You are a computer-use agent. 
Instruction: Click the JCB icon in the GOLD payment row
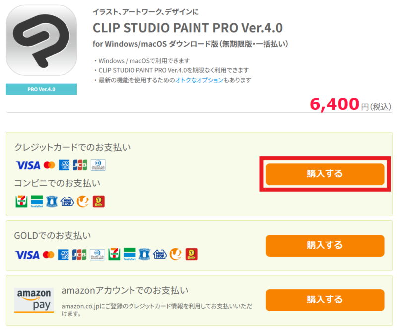pos(79,254)
